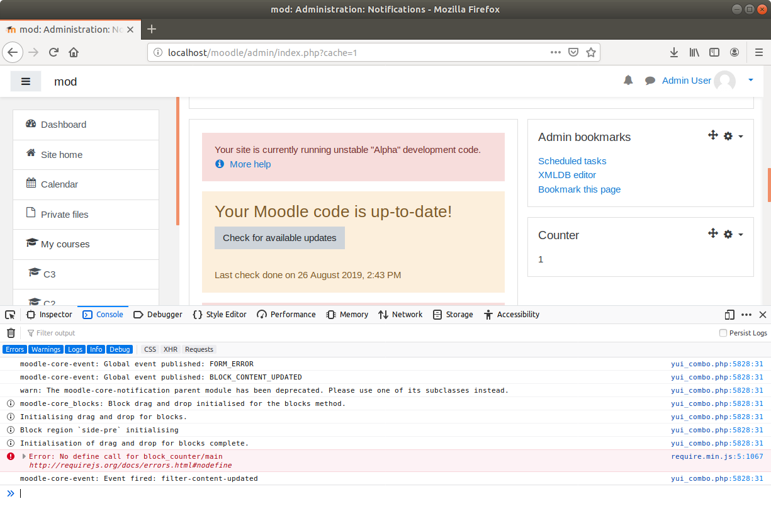Go to Dashboard in the navigation drawer
The height and width of the screenshot is (506, 771).
coord(86,125)
